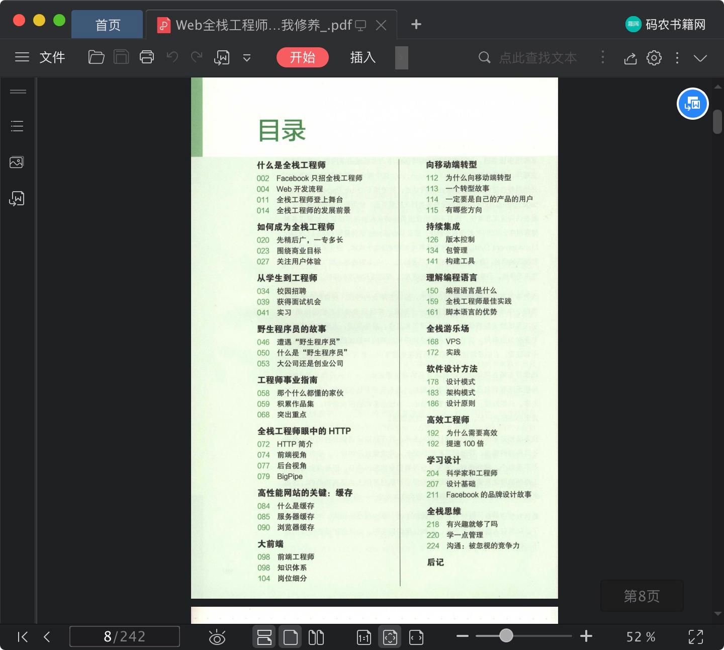
Task: Click the entry 校园招聘
Action: [x=292, y=291]
